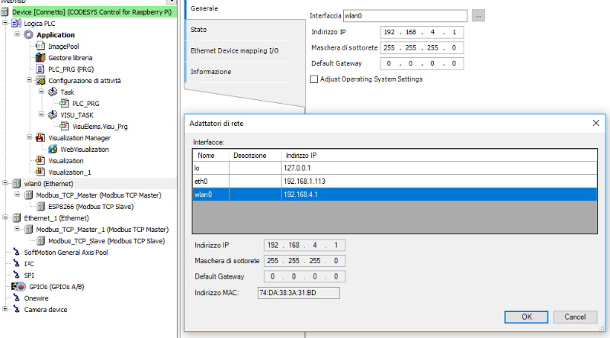Confirm with OK in Adattatori di rete
The height and width of the screenshot is (338, 610).
[x=526, y=317]
